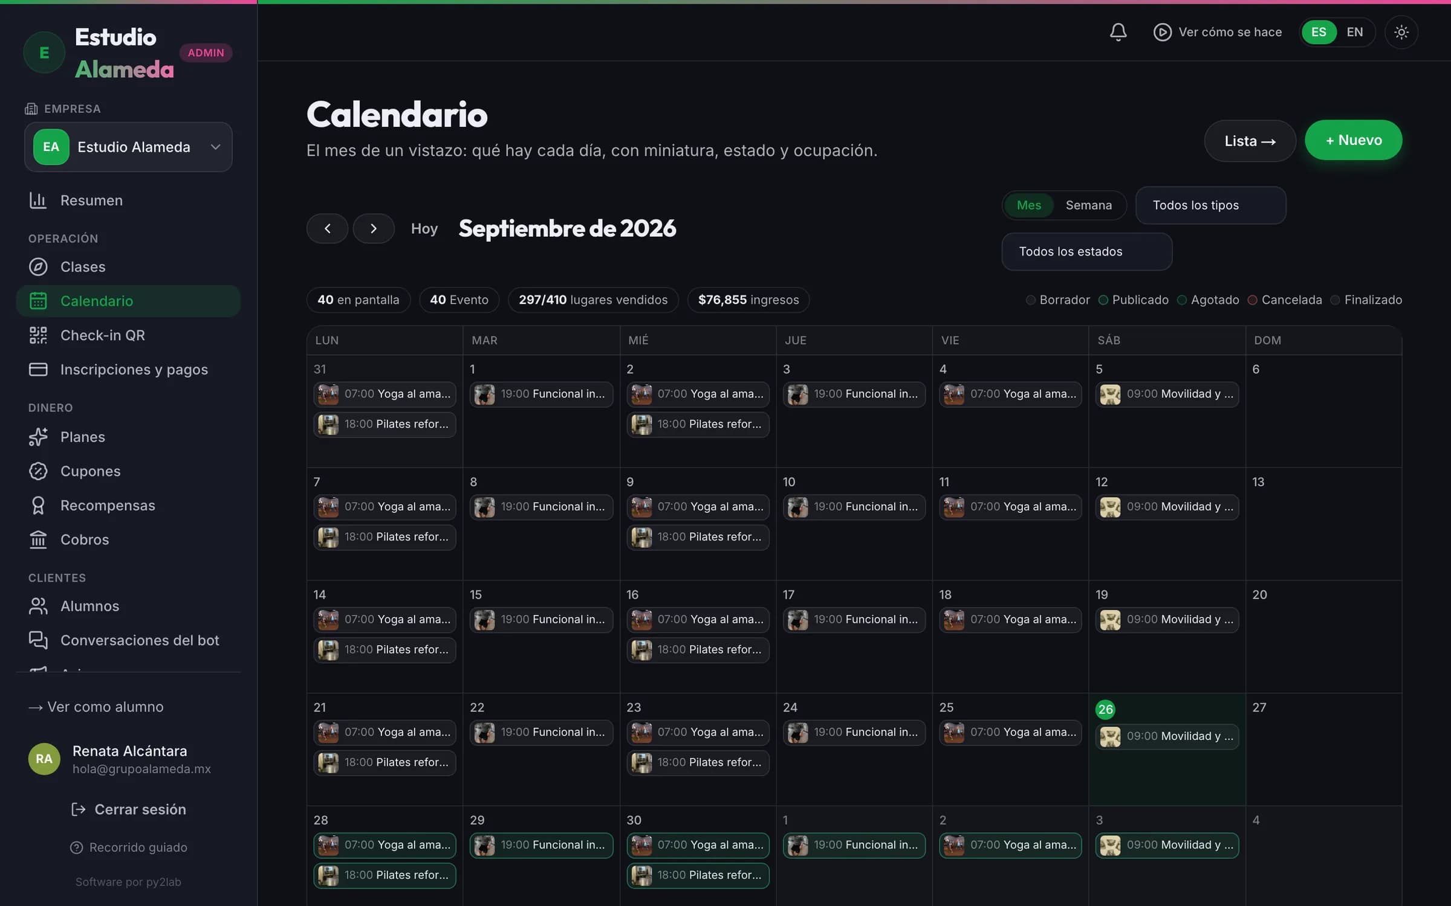Click the Clases compass icon
The image size is (1451, 906).
[38, 267]
